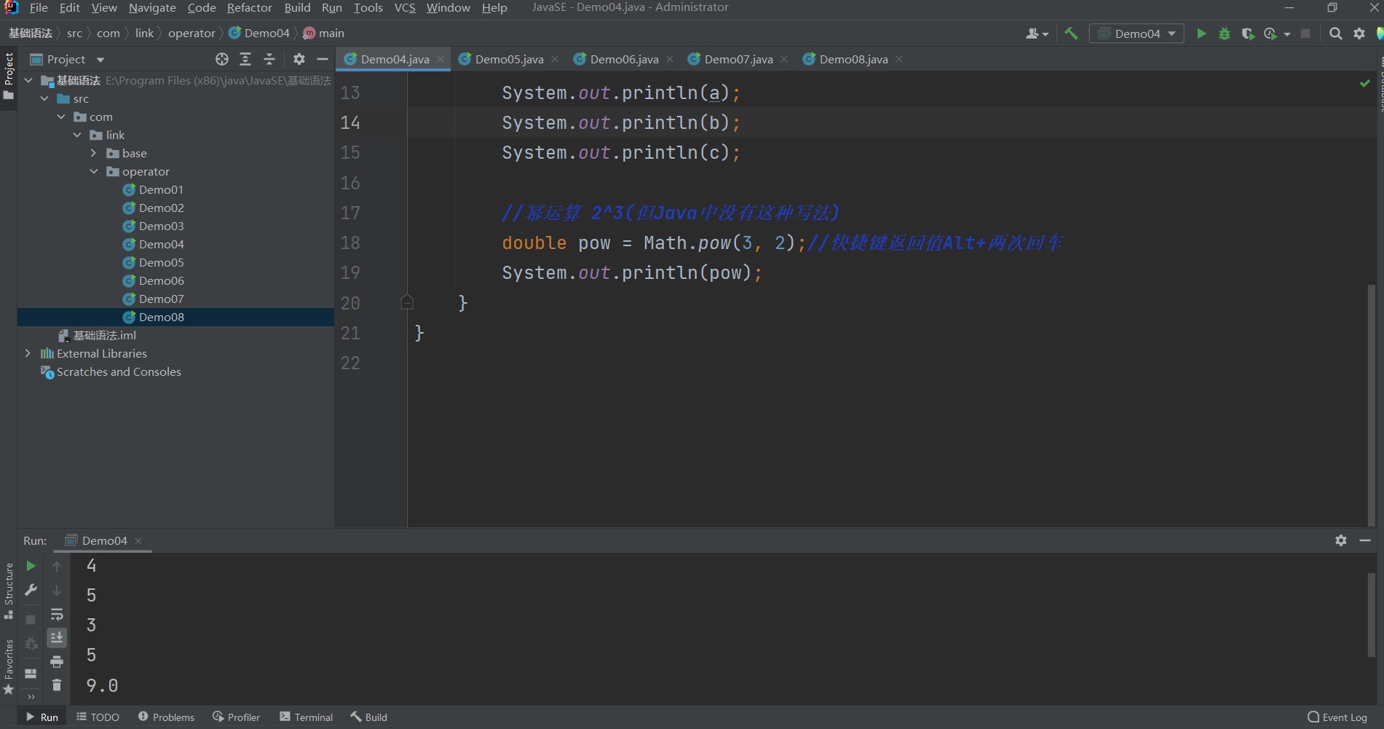Select Demo06 class in the tree
Image resolution: width=1384 pixels, height=729 pixels.
pyautogui.click(x=161, y=280)
